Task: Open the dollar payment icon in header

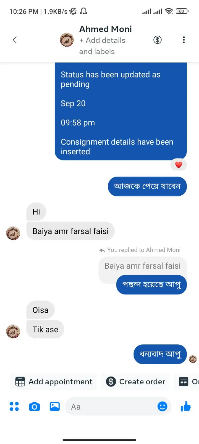Action: 158,40
